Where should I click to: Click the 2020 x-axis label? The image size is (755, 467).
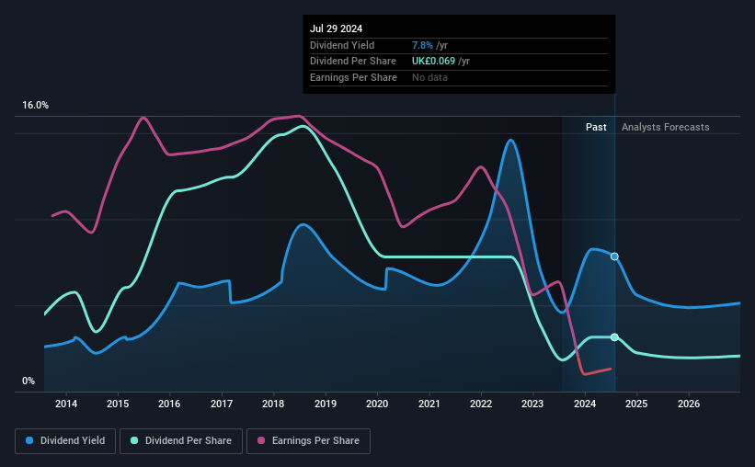pos(377,404)
